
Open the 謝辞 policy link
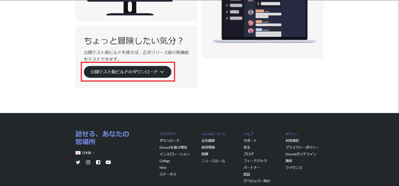(x=289, y=161)
